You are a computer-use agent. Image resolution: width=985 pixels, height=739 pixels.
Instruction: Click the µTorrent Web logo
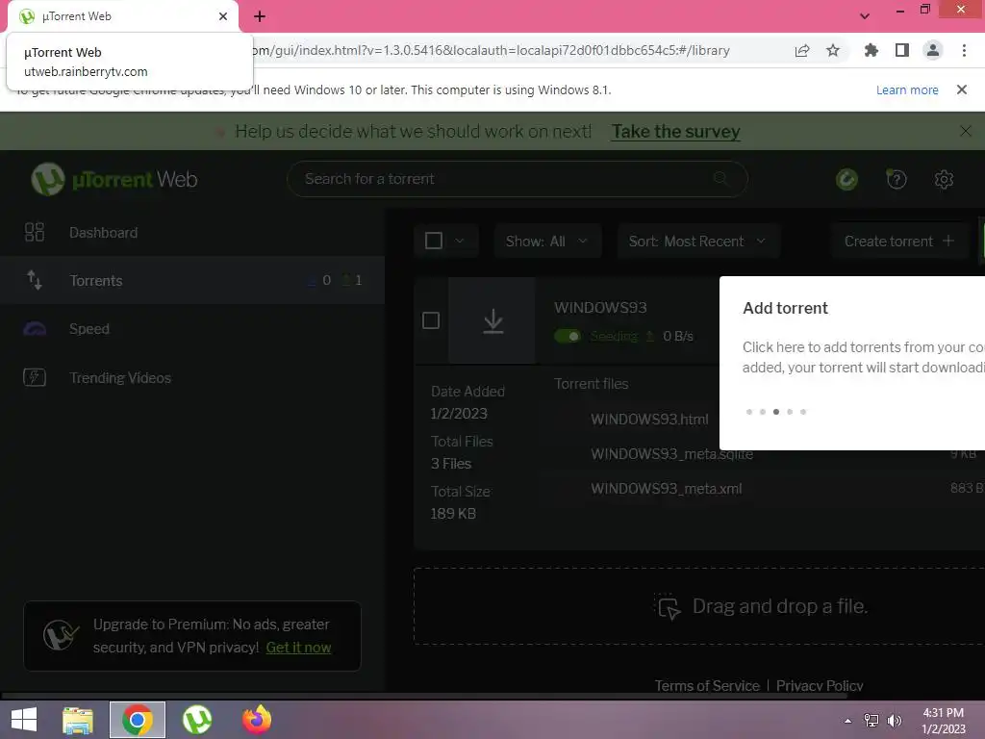click(x=114, y=179)
